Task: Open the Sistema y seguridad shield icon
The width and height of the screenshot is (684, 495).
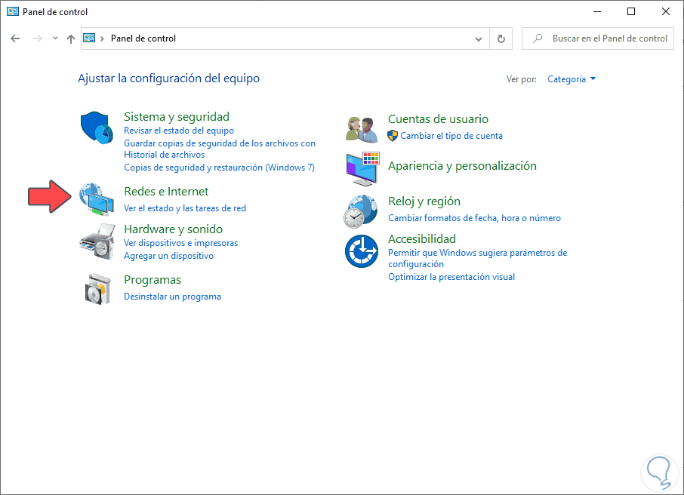Action: coord(97,128)
